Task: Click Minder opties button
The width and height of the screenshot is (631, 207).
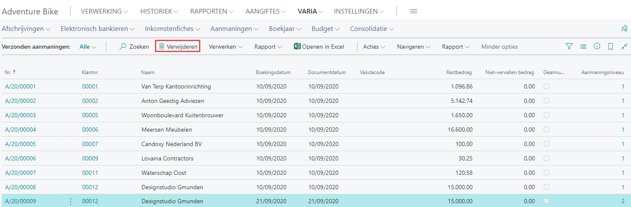Action: click(x=499, y=47)
